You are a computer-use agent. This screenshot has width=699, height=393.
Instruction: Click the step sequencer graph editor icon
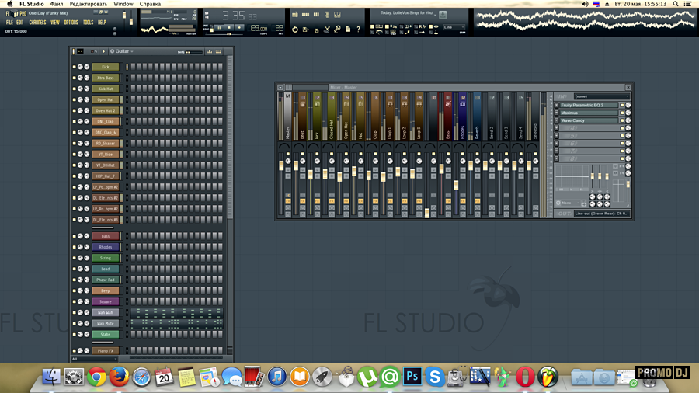coord(209,52)
